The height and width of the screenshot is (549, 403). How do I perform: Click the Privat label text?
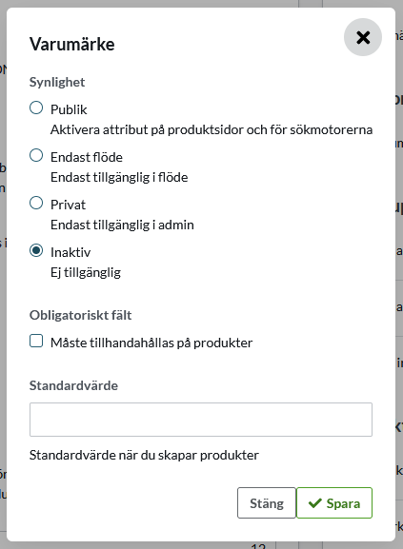pyautogui.click(x=68, y=205)
